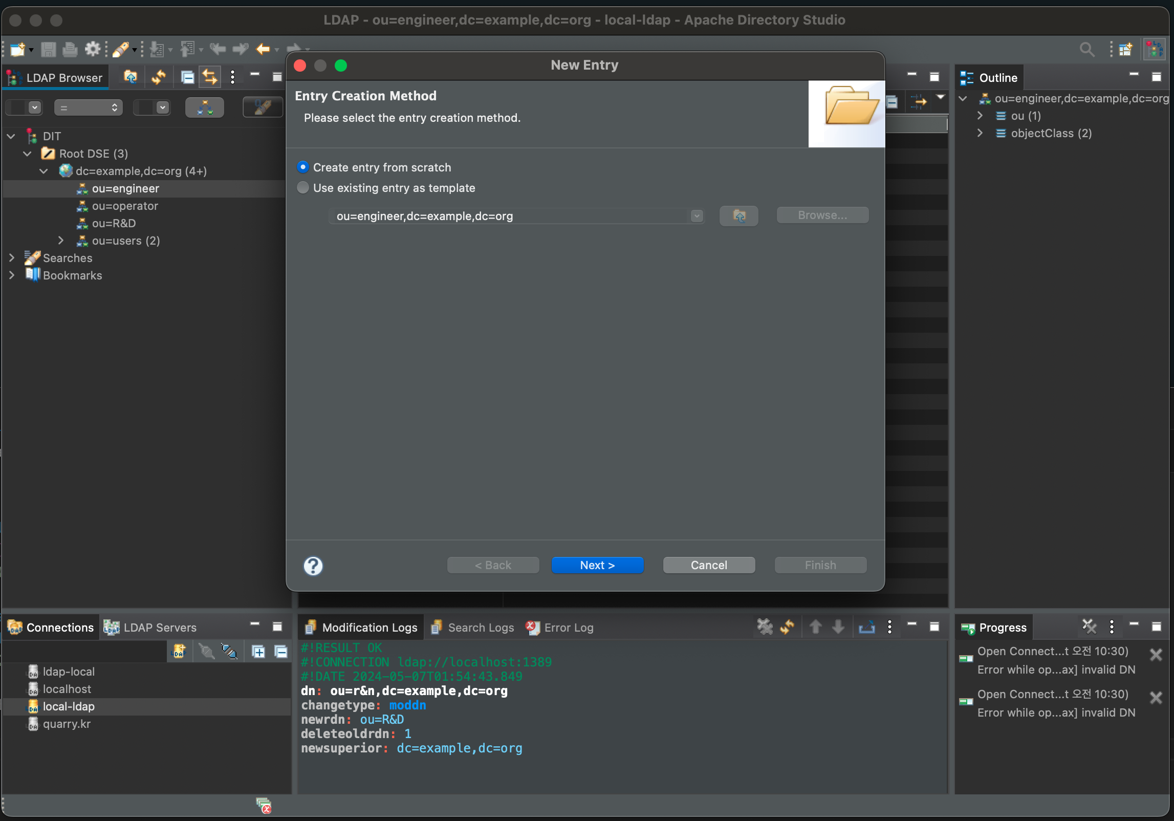Click the Next > button
This screenshot has width=1174, height=821.
597,565
